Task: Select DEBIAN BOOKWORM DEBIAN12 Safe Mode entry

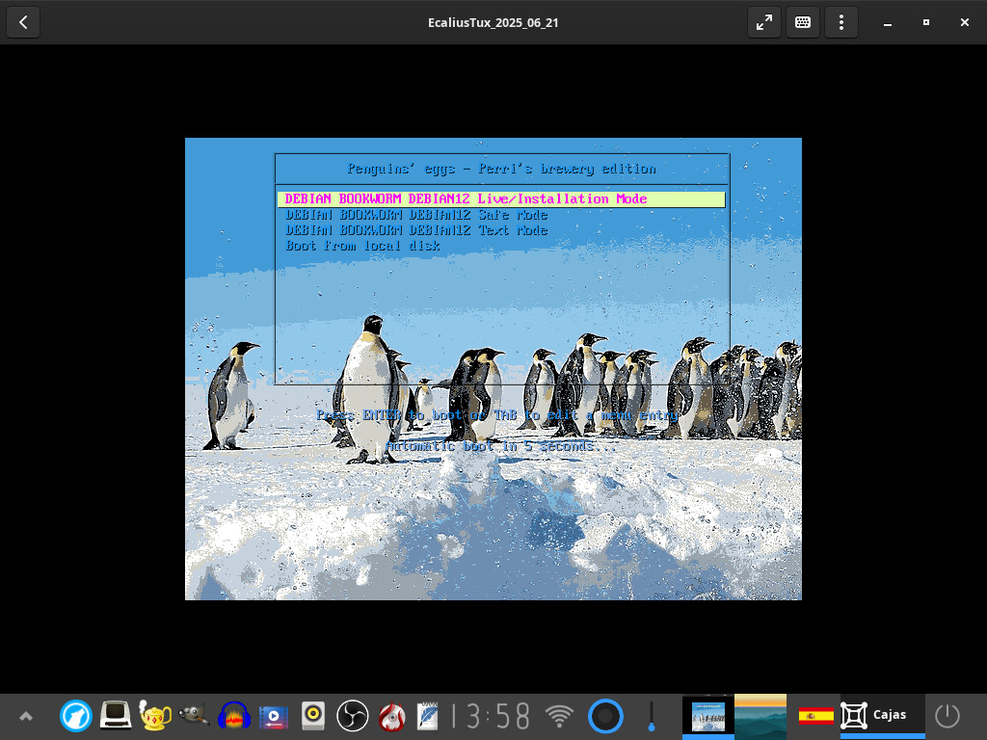Action: coord(416,215)
